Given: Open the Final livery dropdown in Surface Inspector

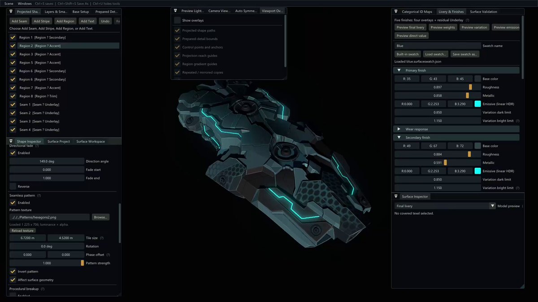Looking at the screenshot, I should [445, 206].
